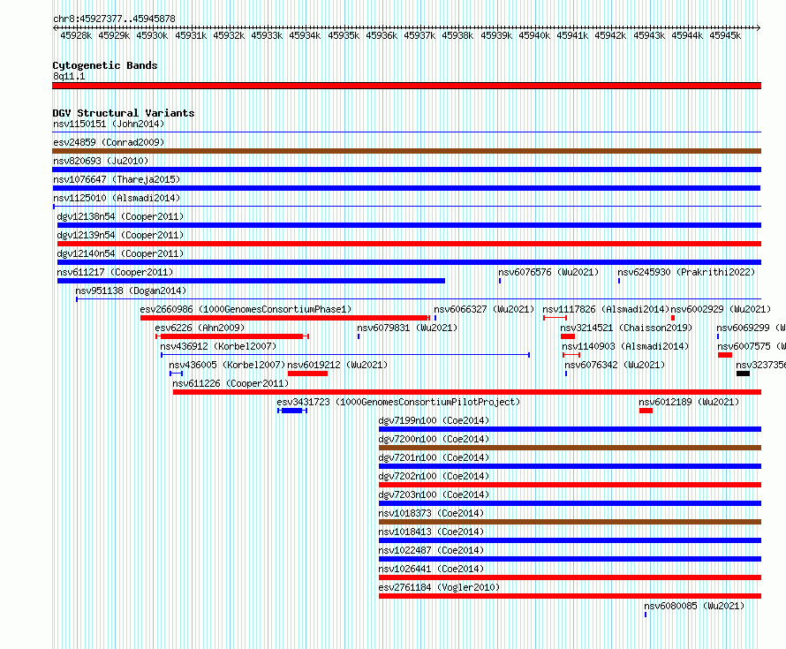Image resolution: width=786 pixels, height=649 pixels.
Task: Click the nsv436912 (Korbel2007) label
Action: [x=218, y=346]
